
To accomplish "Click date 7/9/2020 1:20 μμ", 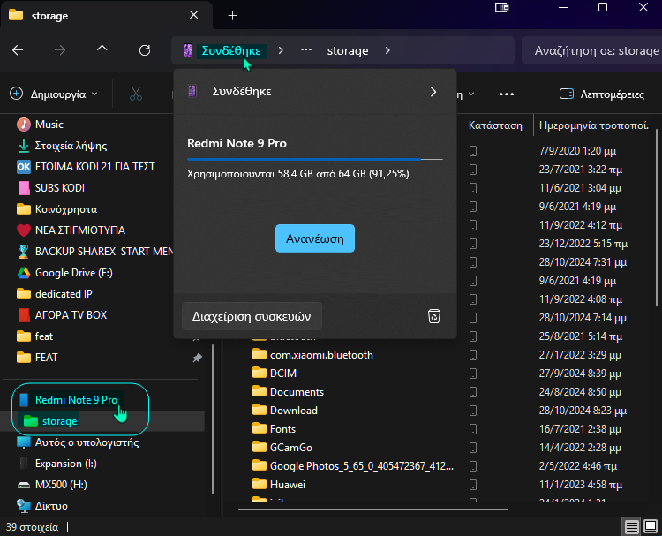I will pos(577,151).
